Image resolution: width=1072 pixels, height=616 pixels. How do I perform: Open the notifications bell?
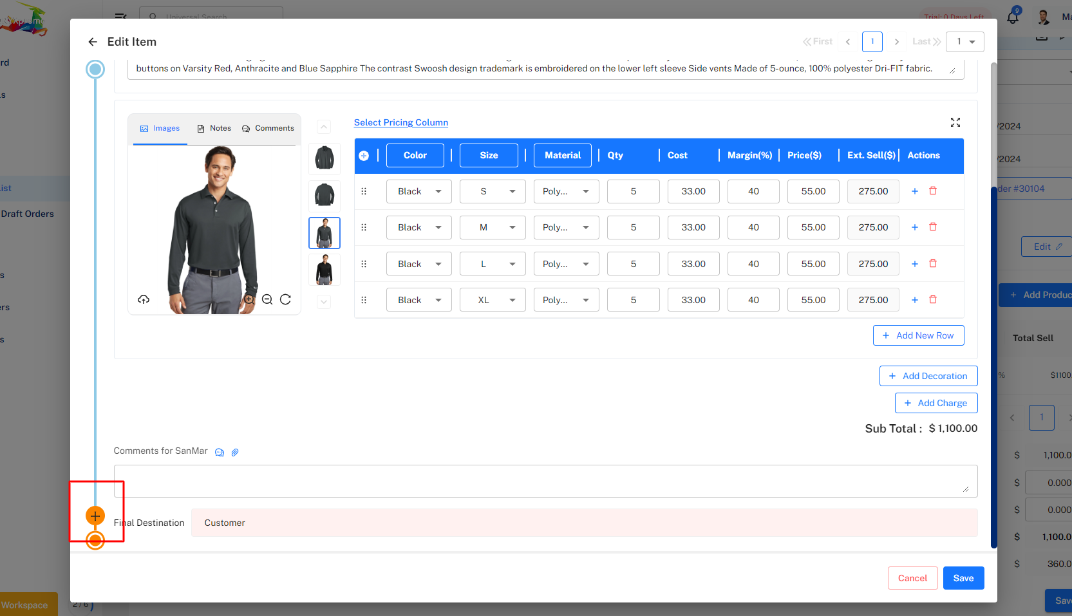click(1013, 17)
